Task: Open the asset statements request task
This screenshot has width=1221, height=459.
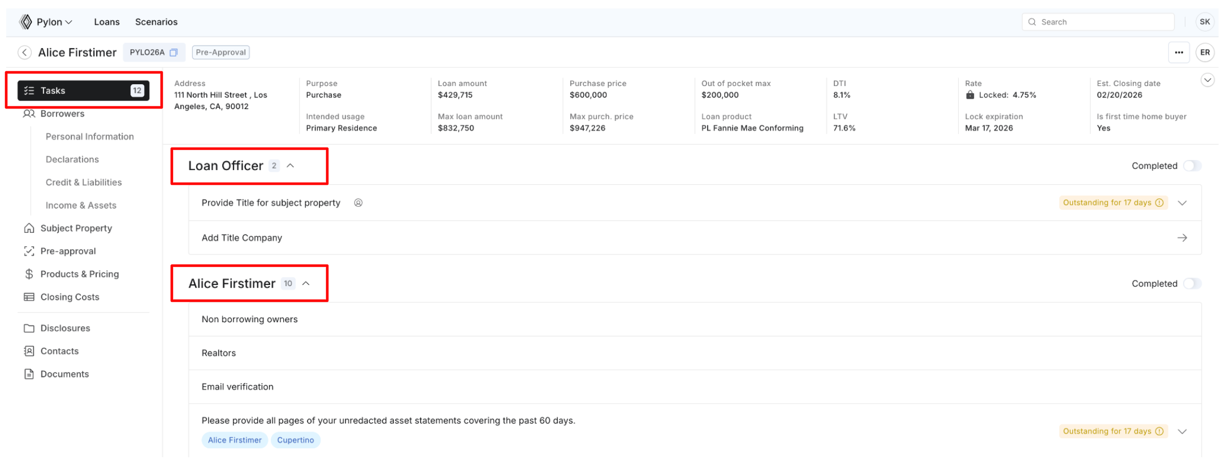Action: (x=695, y=431)
